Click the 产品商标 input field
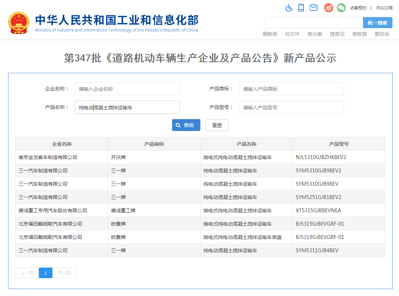This screenshot has width=399, height=296. pos(292,89)
